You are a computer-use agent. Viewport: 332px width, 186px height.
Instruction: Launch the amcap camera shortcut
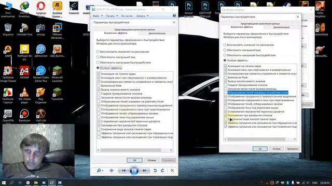click(x=40, y=29)
